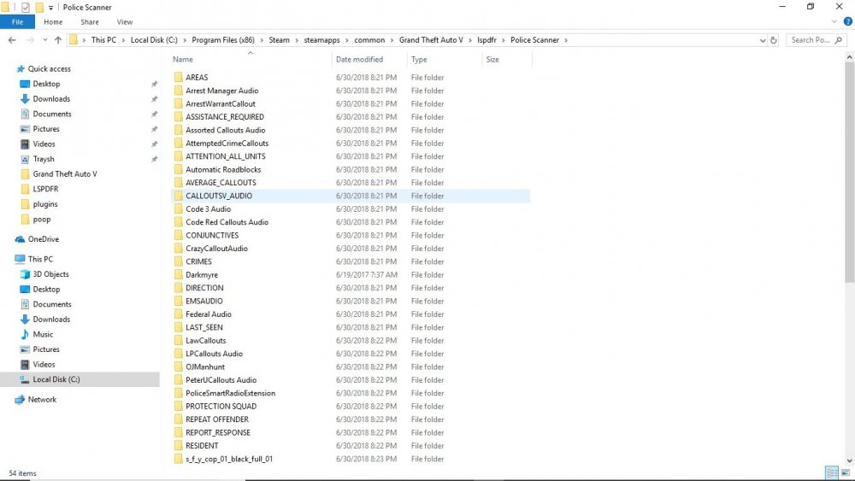Click the file list vertical scrollbar
Image resolution: width=855 pixels, height=481 pixels.
(850, 172)
